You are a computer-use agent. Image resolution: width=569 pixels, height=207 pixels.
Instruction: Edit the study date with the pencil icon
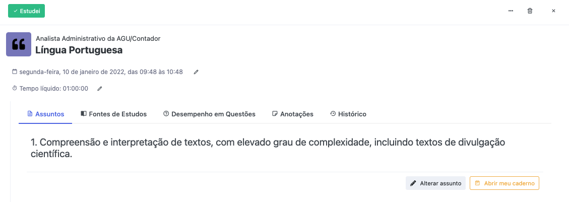point(196,72)
